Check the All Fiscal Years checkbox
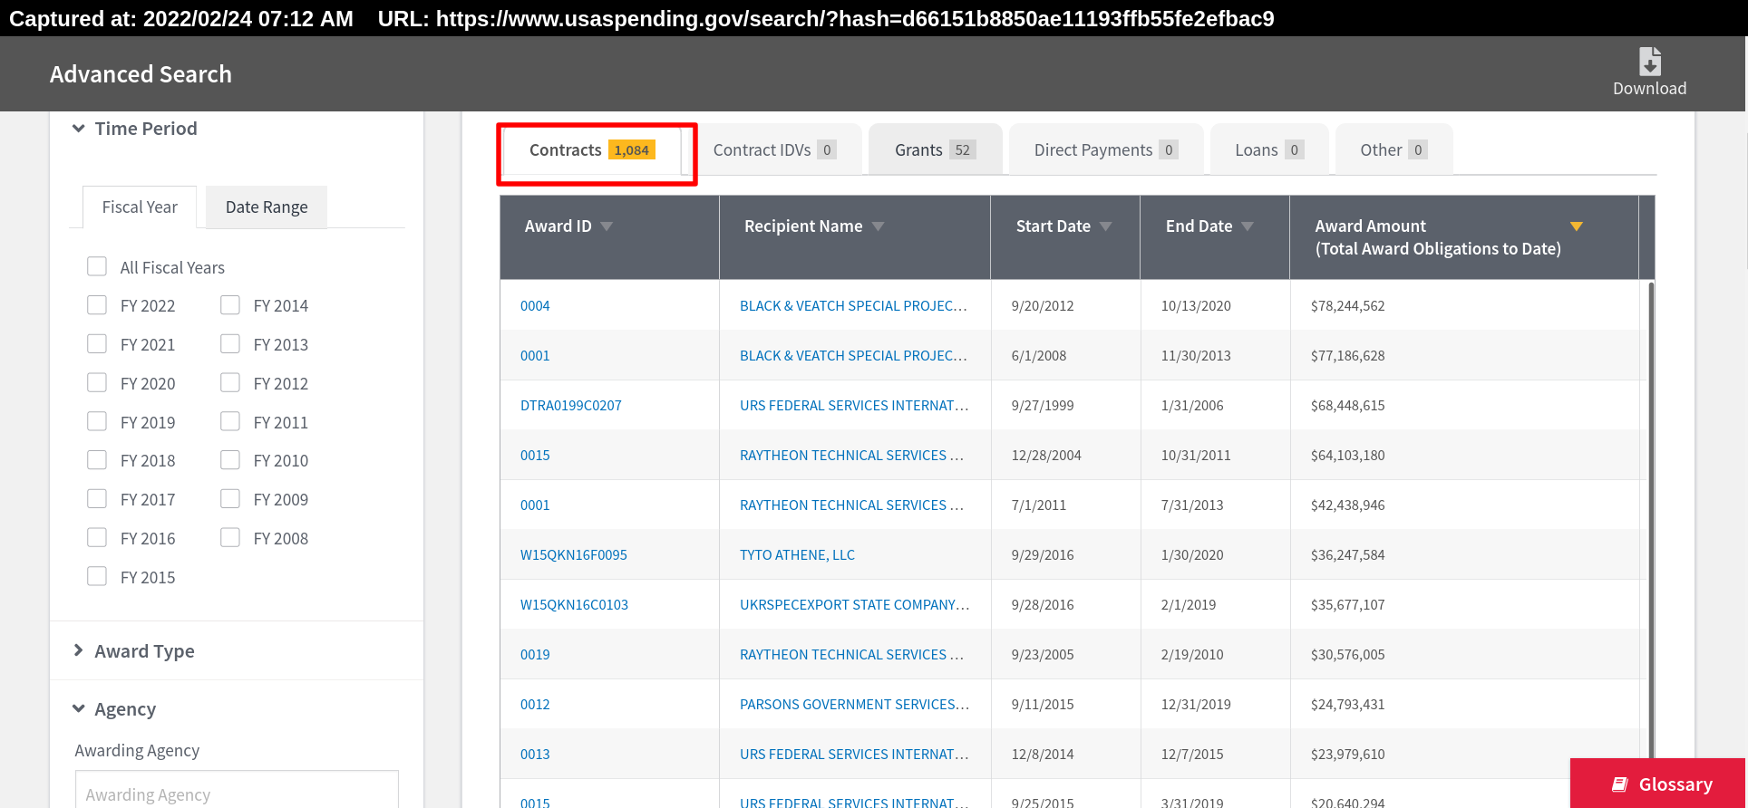The width and height of the screenshot is (1748, 808). tap(97, 266)
